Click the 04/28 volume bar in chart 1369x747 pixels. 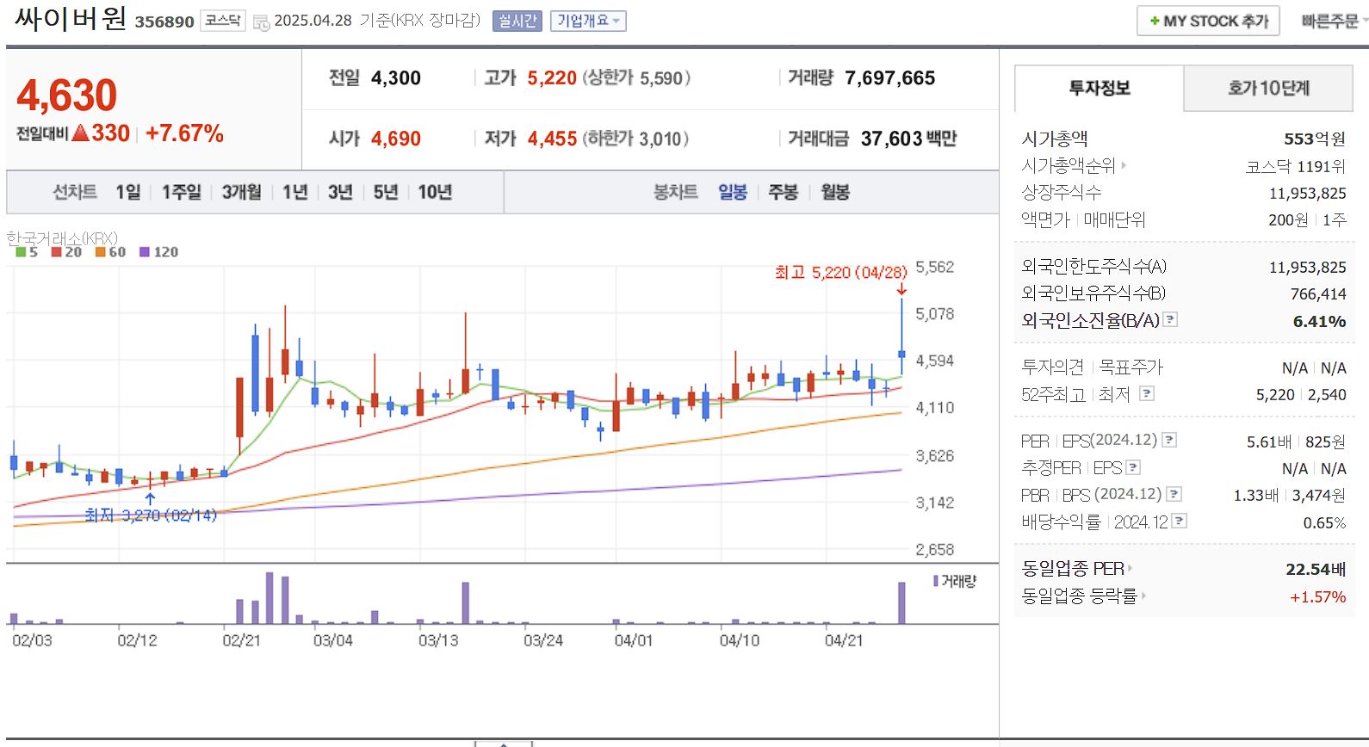click(x=901, y=603)
